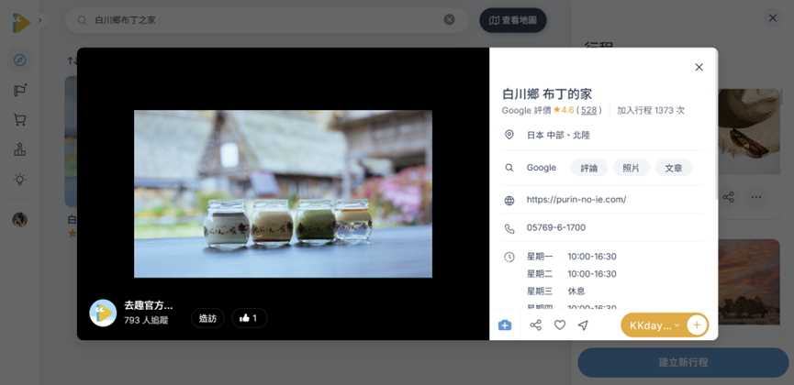Click the 去趣官方... account name
This screenshot has height=385, width=794.
(x=149, y=305)
